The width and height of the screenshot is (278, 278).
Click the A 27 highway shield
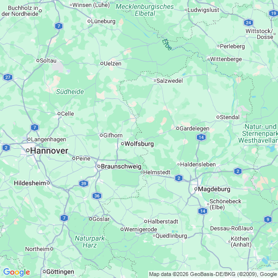[8, 77]
